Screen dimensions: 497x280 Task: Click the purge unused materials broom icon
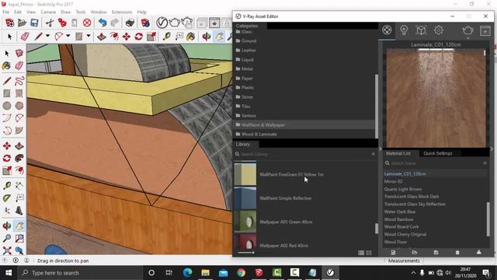tap(478, 252)
